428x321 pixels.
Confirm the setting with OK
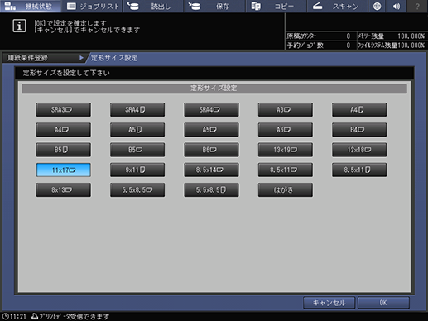click(383, 303)
